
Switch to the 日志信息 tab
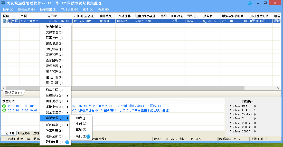point(9,133)
